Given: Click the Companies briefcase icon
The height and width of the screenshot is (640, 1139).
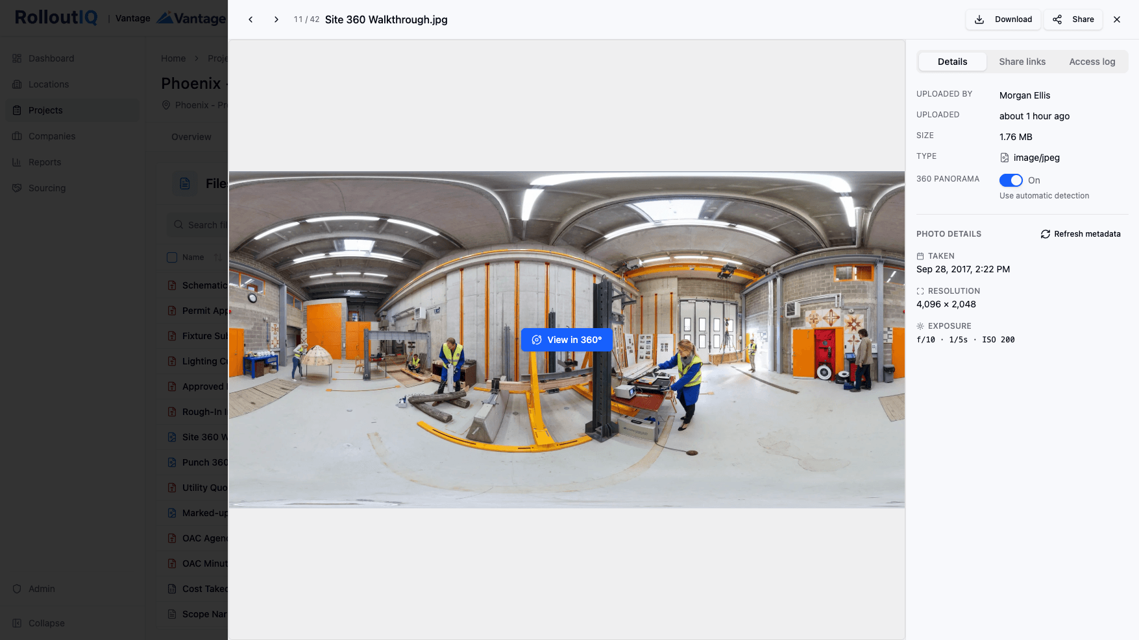Looking at the screenshot, I should click(17, 136).
